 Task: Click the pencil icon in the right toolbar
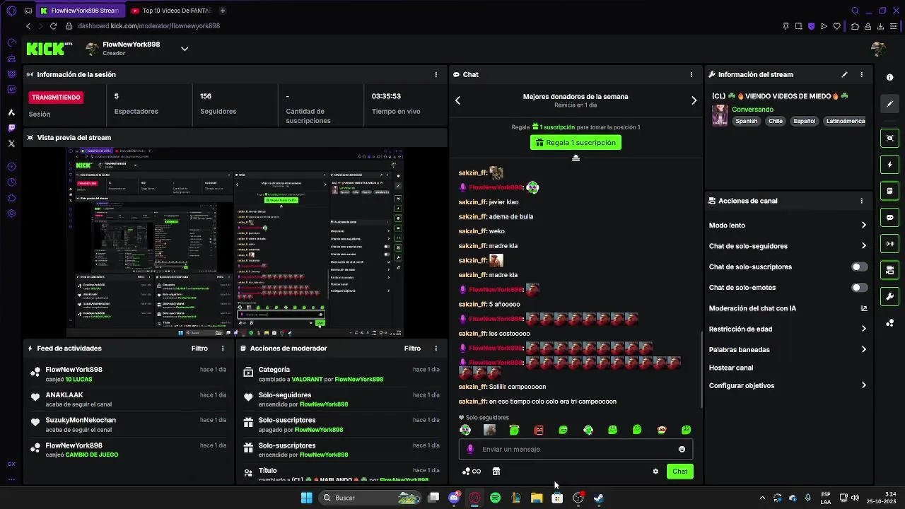pyautogui.click(x=890, y=104)
